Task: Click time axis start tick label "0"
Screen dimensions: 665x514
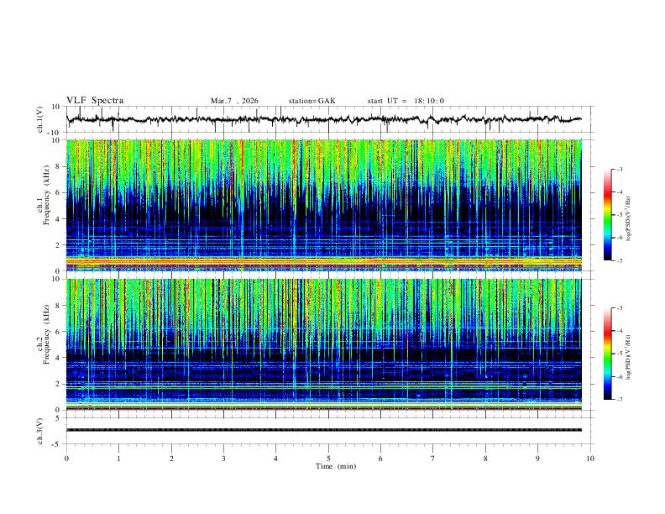Action: pyautogui.click(x=66, y=459)
